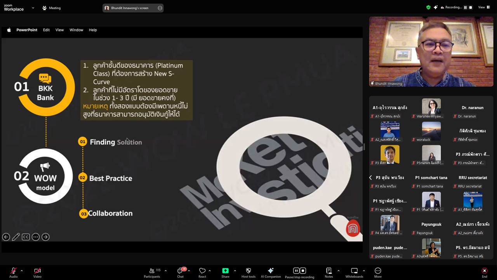Open slideshow more options ellipsis
497x280 pixels.
coord(36,237)
